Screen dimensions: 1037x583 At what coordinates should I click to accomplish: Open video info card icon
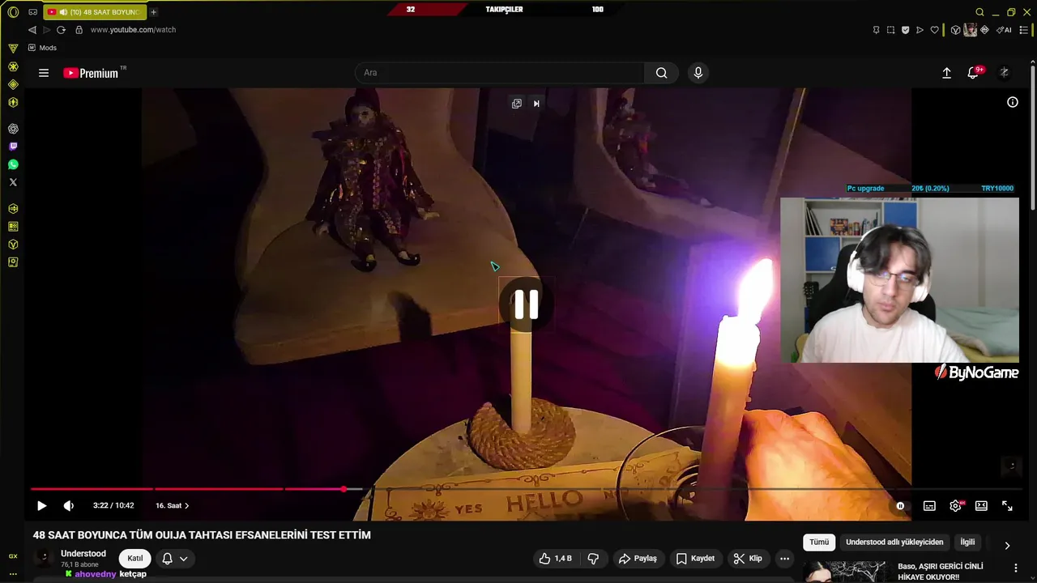[x=1013, y=102]
